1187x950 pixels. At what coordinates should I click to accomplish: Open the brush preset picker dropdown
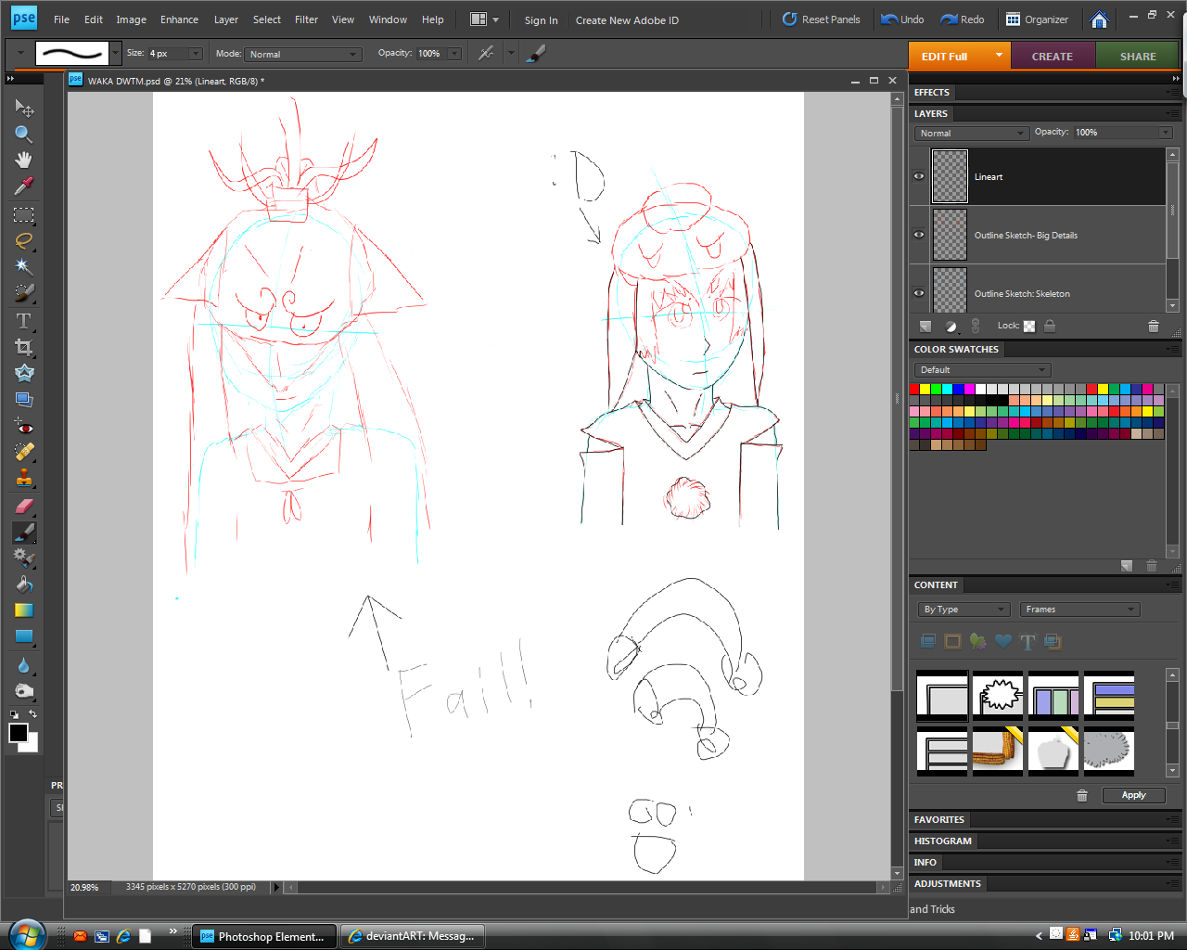(116, 54)
